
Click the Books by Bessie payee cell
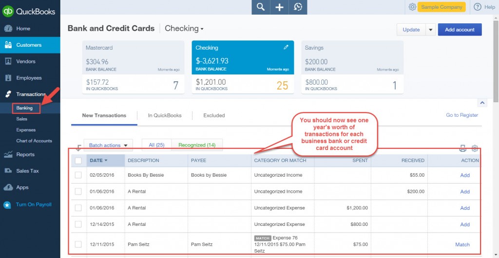[209, 175]
